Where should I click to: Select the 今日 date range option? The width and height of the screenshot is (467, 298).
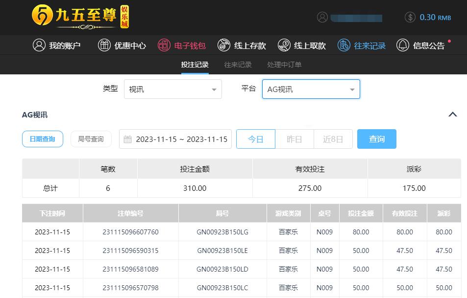[x=256, y=139]
